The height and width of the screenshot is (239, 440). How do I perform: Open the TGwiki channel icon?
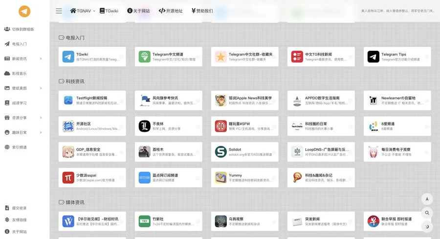68,57
